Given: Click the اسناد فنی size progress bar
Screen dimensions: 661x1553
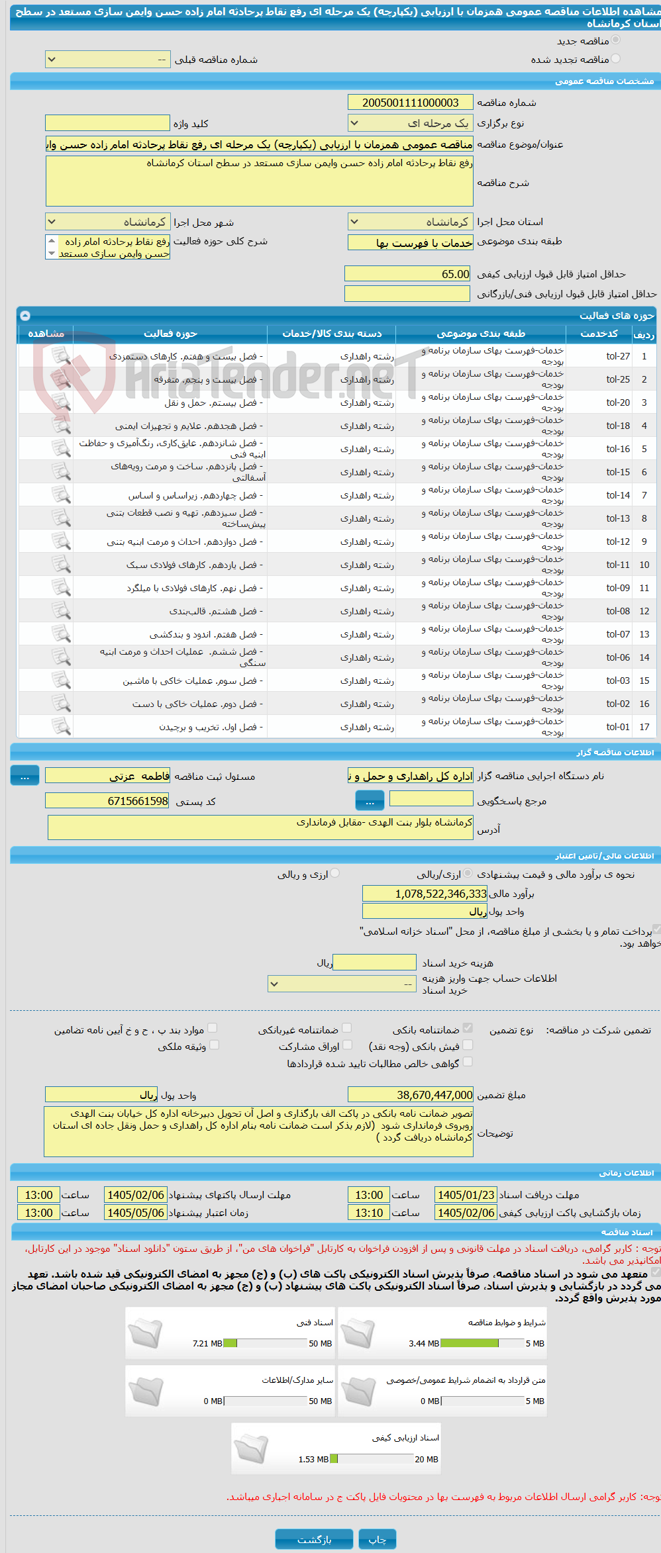Looking at the screenshot, I should pos(265,1343).
